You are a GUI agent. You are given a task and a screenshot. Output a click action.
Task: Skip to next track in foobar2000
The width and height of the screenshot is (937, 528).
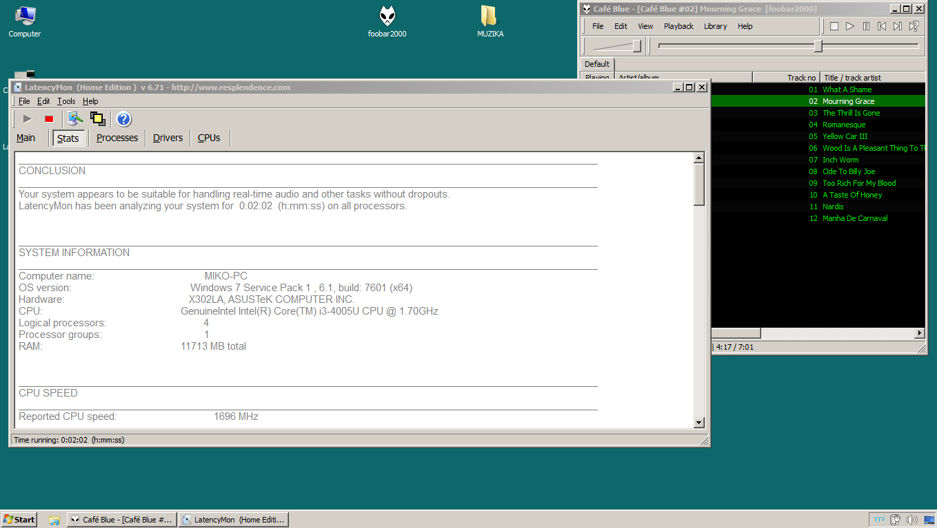[898, 26]
